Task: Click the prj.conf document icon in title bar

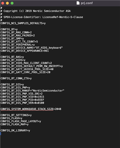Action: (x=78, y=3)
